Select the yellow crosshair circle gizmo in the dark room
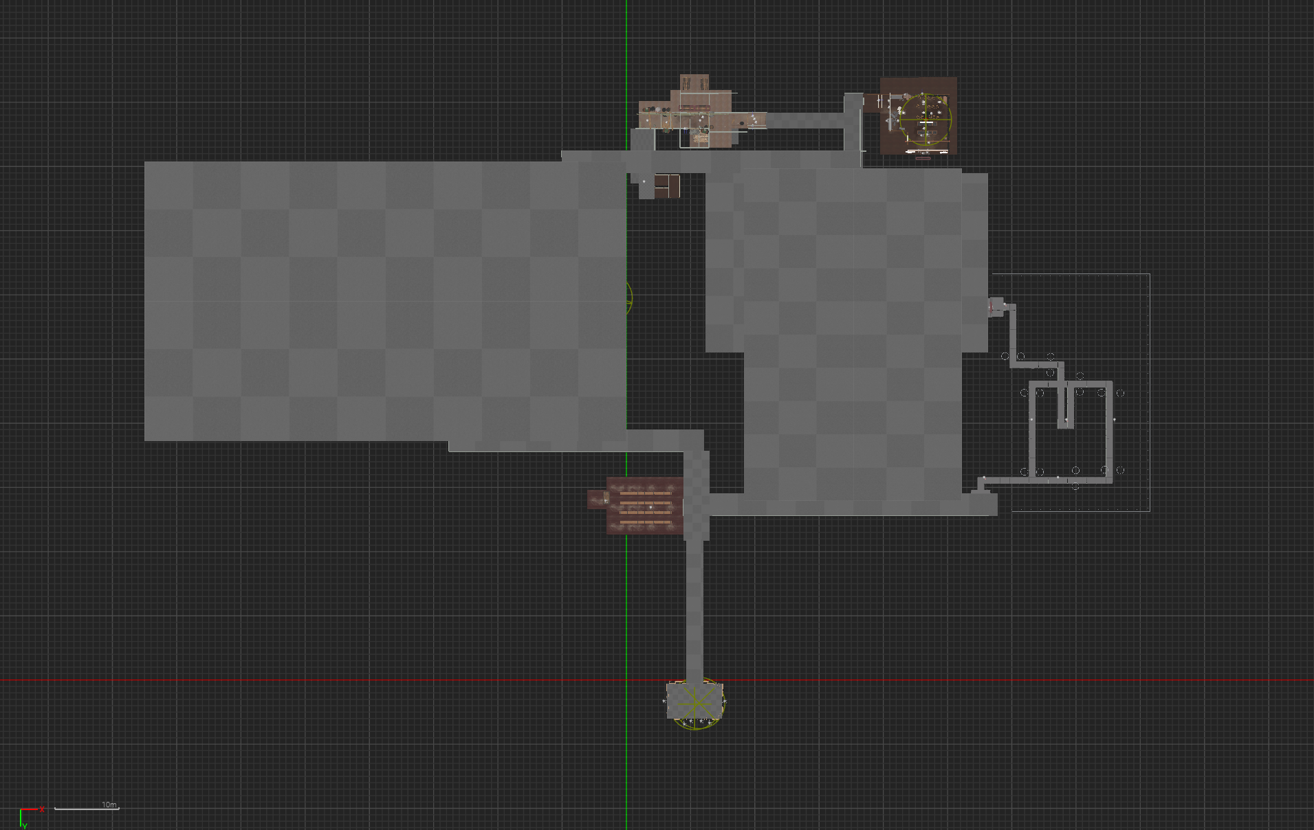This screenshot has width=1314, height=830. (926, 119)
